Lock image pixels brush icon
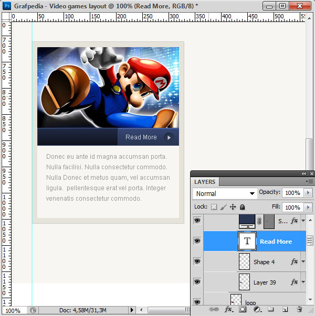315x316 pixels. coord(223,207)
